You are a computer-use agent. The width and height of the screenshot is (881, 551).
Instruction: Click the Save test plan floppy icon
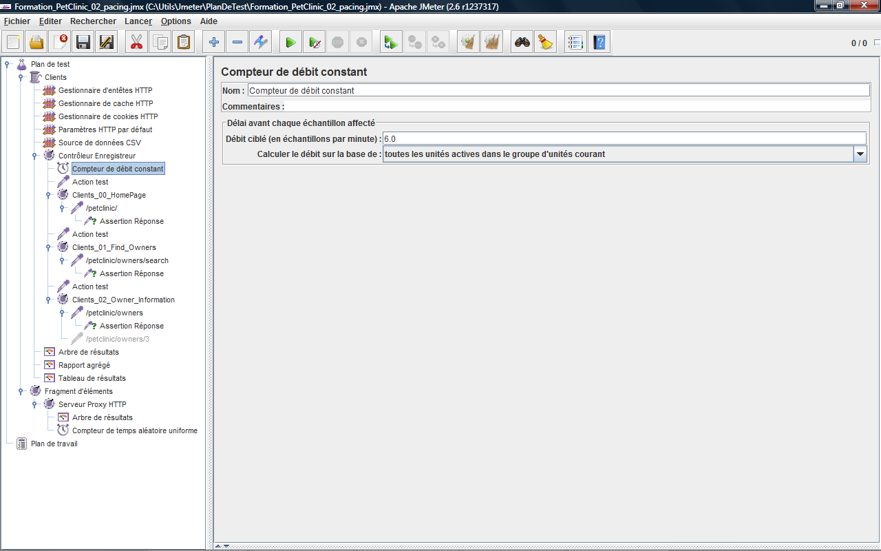(x=83, y=43)
